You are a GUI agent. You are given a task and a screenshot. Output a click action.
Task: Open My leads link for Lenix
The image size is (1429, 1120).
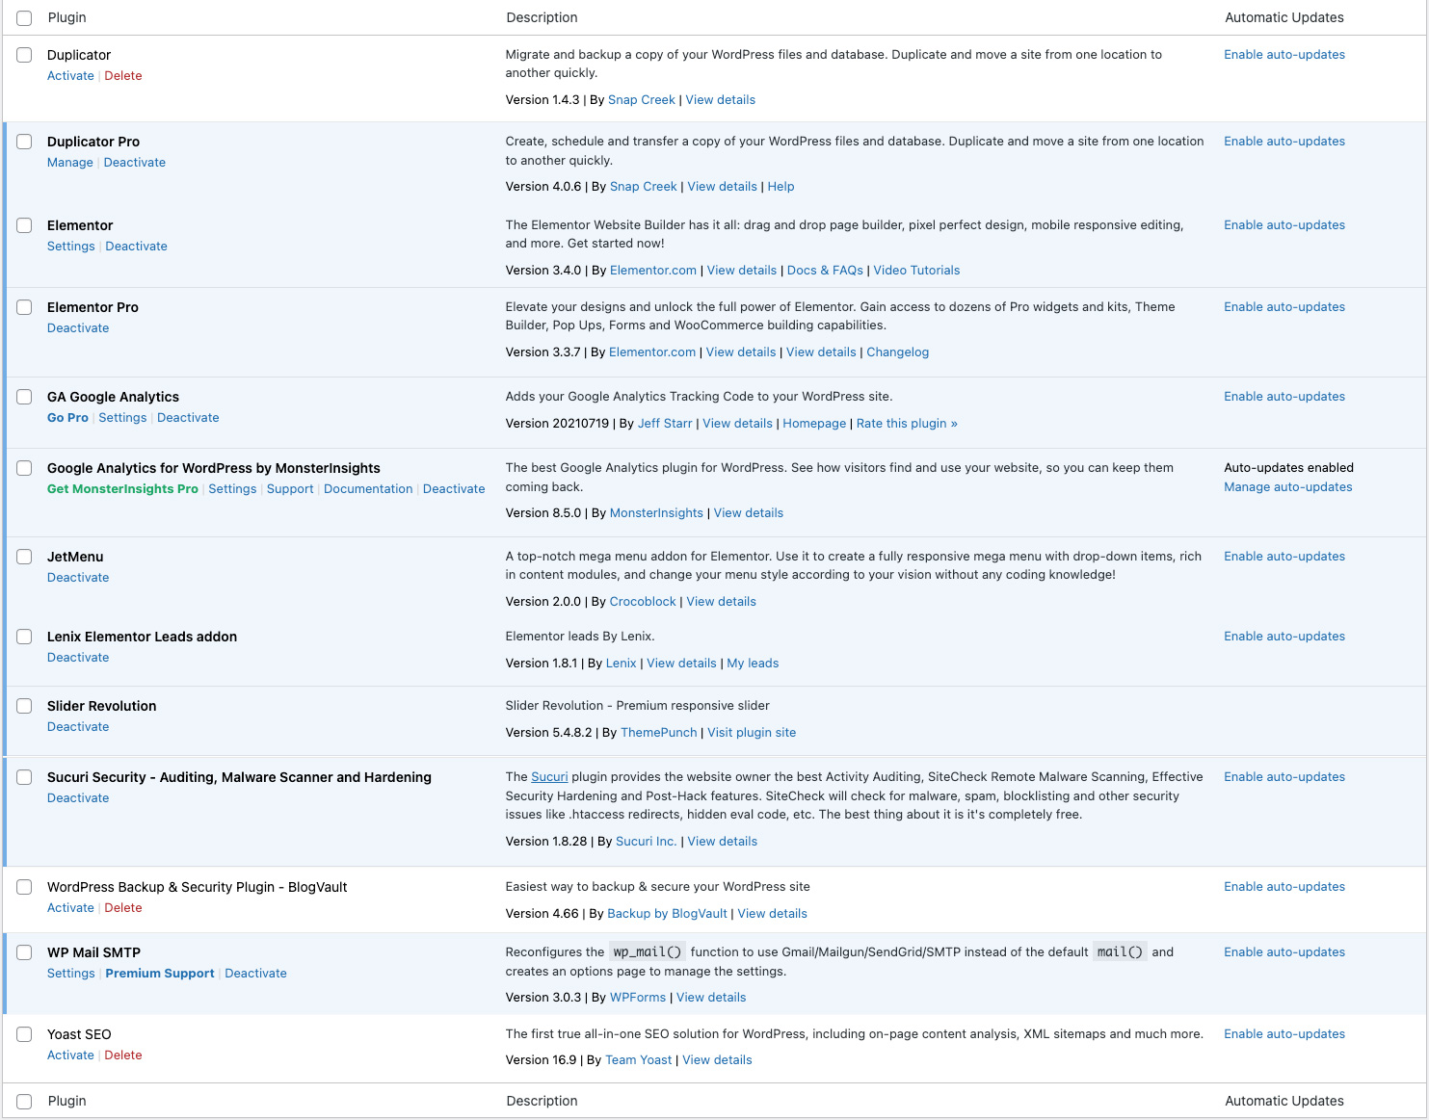point(753,664)
